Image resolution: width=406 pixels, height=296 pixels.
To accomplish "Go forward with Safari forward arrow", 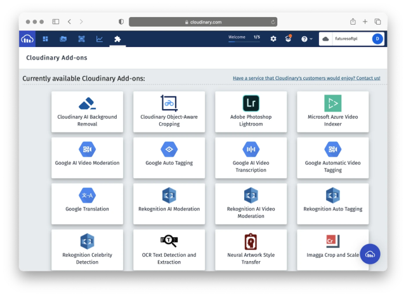I will [x=81, y=22].
